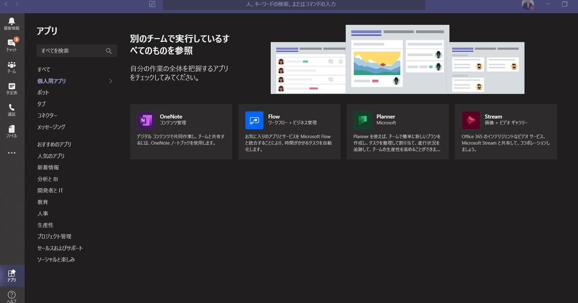Viewport: 578px width, 303px height.
Task: Open the ソーシャルと楽しみ category
Action: [x=56, y=260]
